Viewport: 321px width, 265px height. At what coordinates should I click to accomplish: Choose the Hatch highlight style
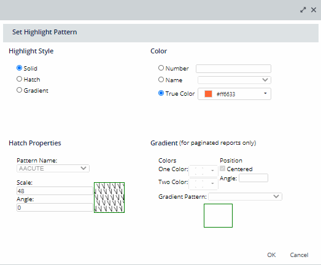click(x=19, y=79)
